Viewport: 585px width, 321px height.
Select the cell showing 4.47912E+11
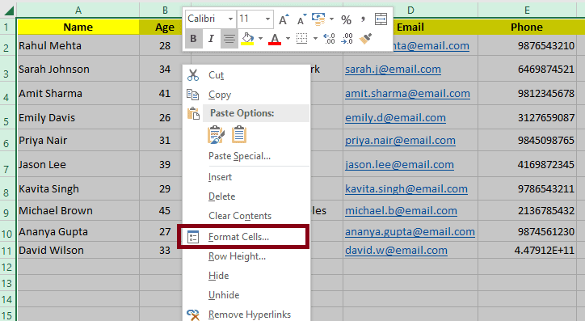tap(527, 250)
